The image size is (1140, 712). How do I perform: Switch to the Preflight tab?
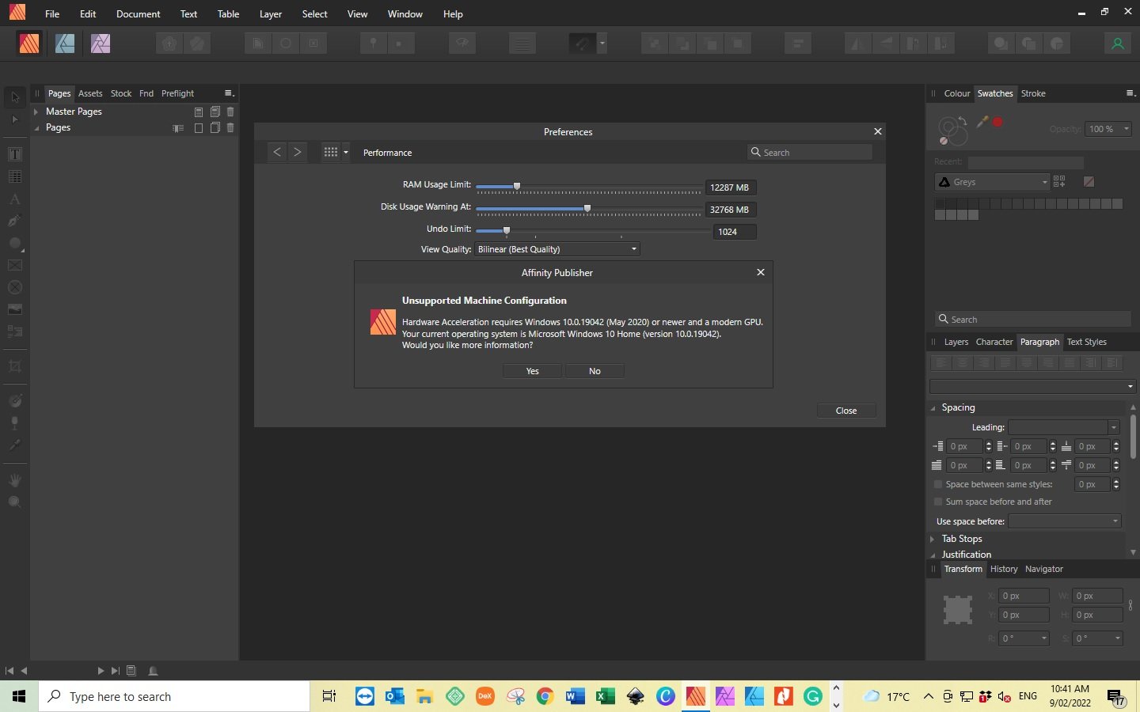click(177, 93)
